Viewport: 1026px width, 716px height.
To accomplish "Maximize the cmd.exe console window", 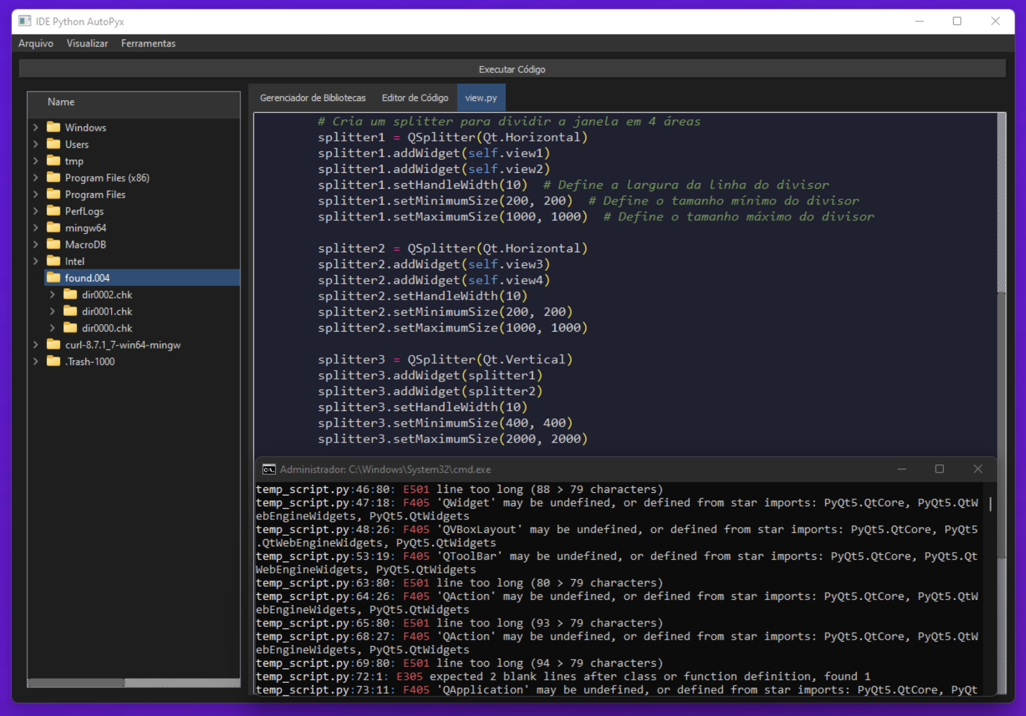I will (x=940, y=469).
